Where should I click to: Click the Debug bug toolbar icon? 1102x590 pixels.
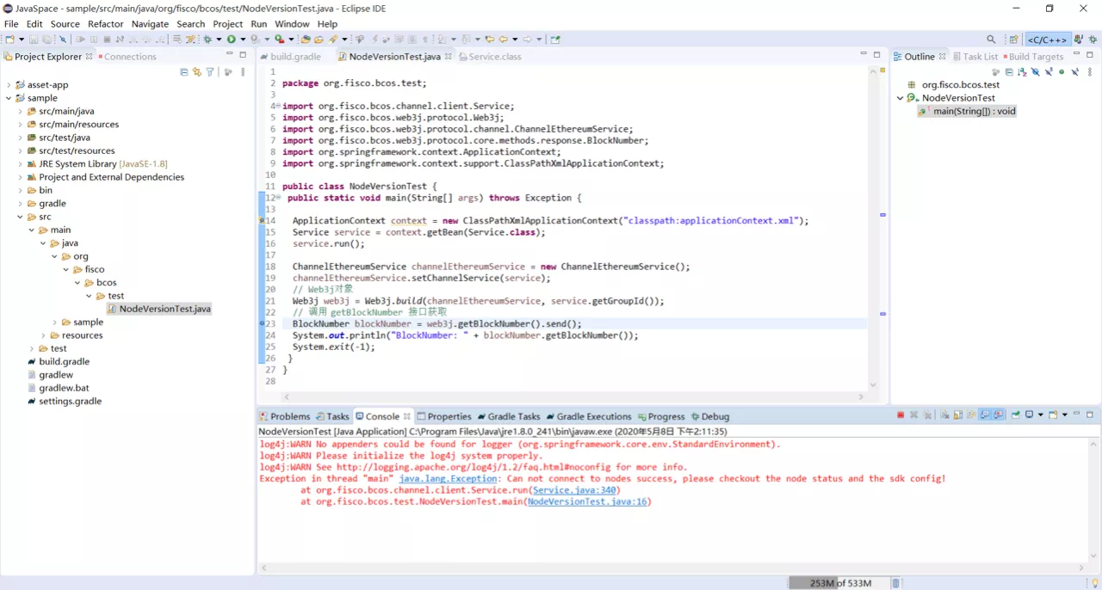click(208, 40)
